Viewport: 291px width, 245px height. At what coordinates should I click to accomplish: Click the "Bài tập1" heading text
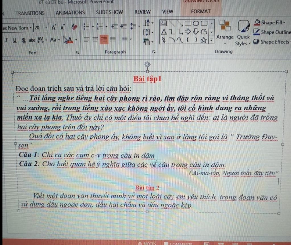(147, 79)
